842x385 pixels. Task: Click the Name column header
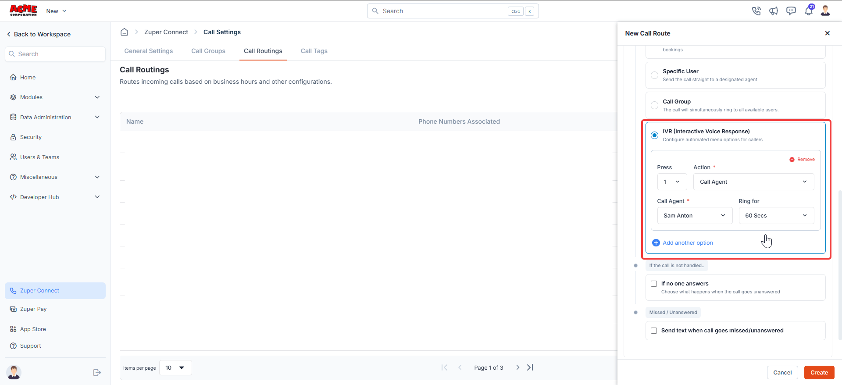[135, 121]
